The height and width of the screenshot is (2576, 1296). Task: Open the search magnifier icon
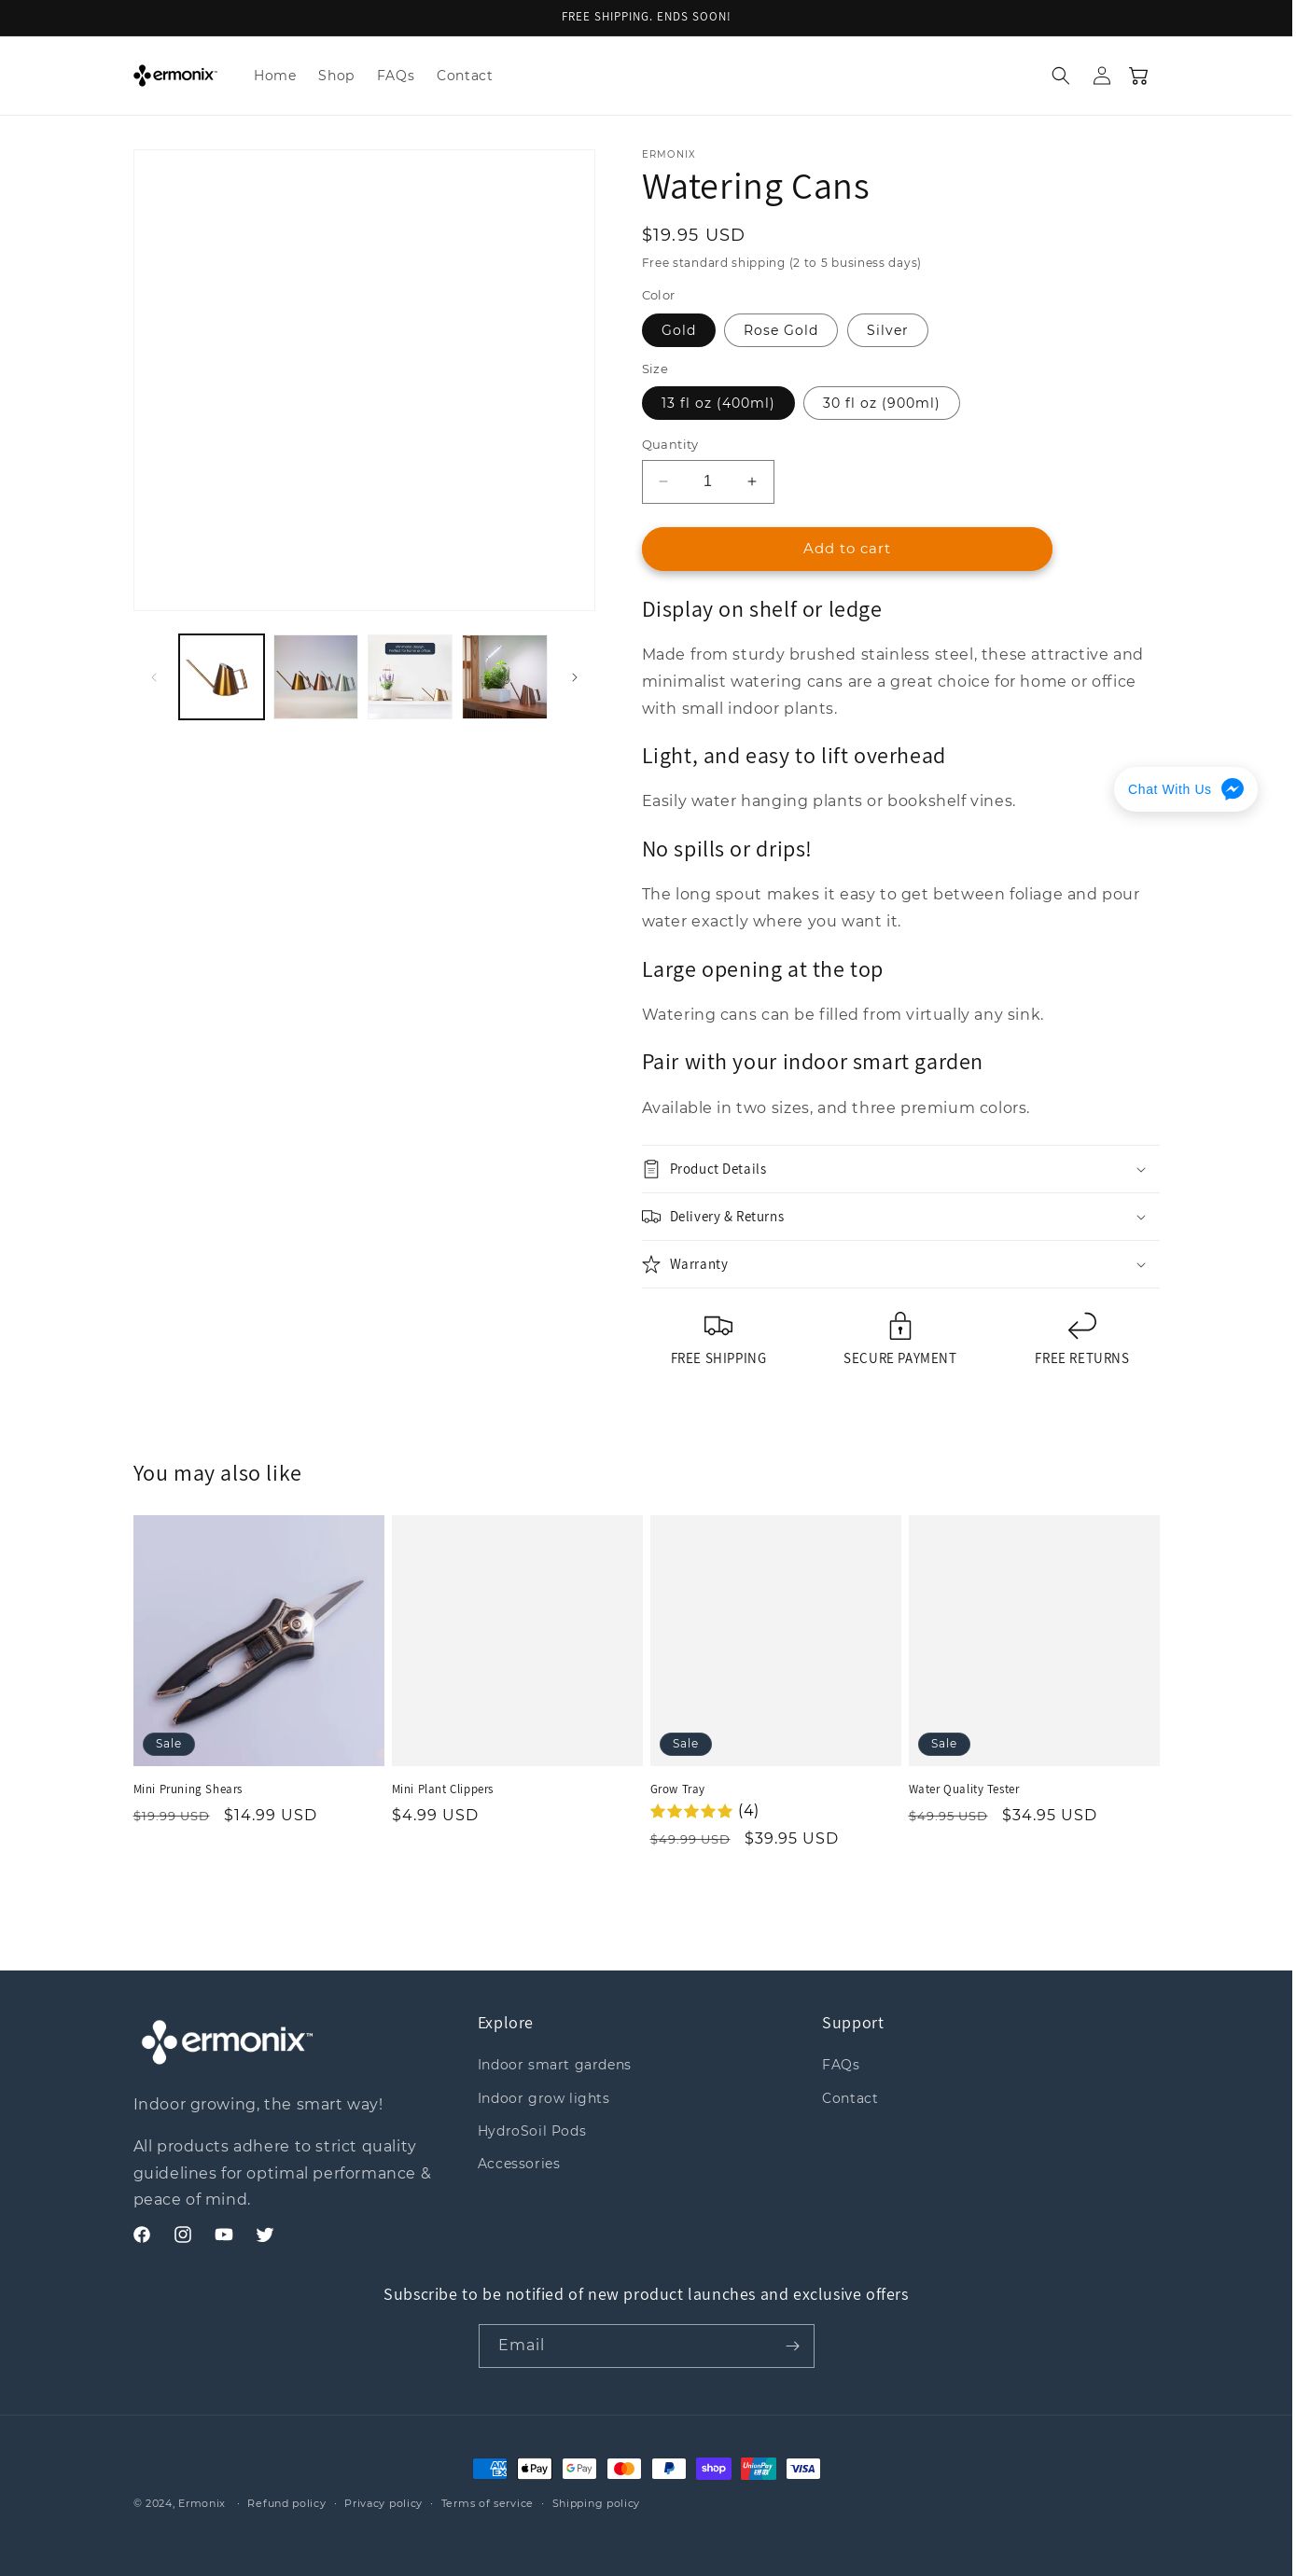click(1062, 76)
